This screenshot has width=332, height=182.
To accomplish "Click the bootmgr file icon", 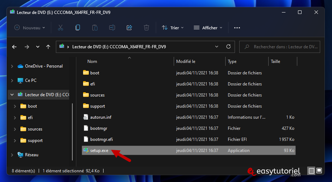I will pyautogui.click(x=86, y=128).
